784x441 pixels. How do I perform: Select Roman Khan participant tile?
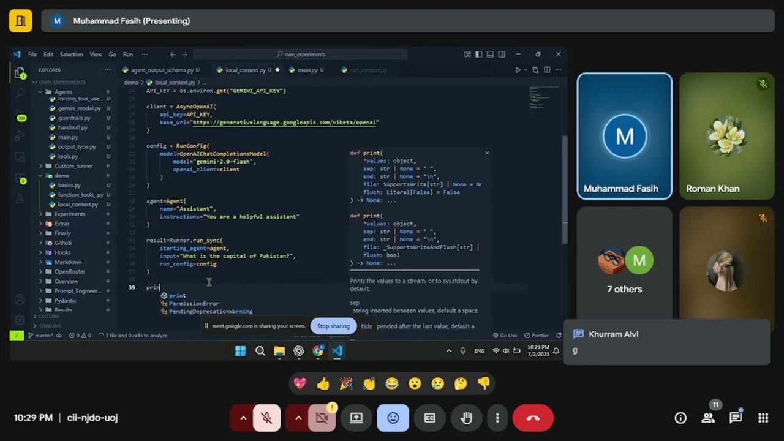(x=726, y=136)
